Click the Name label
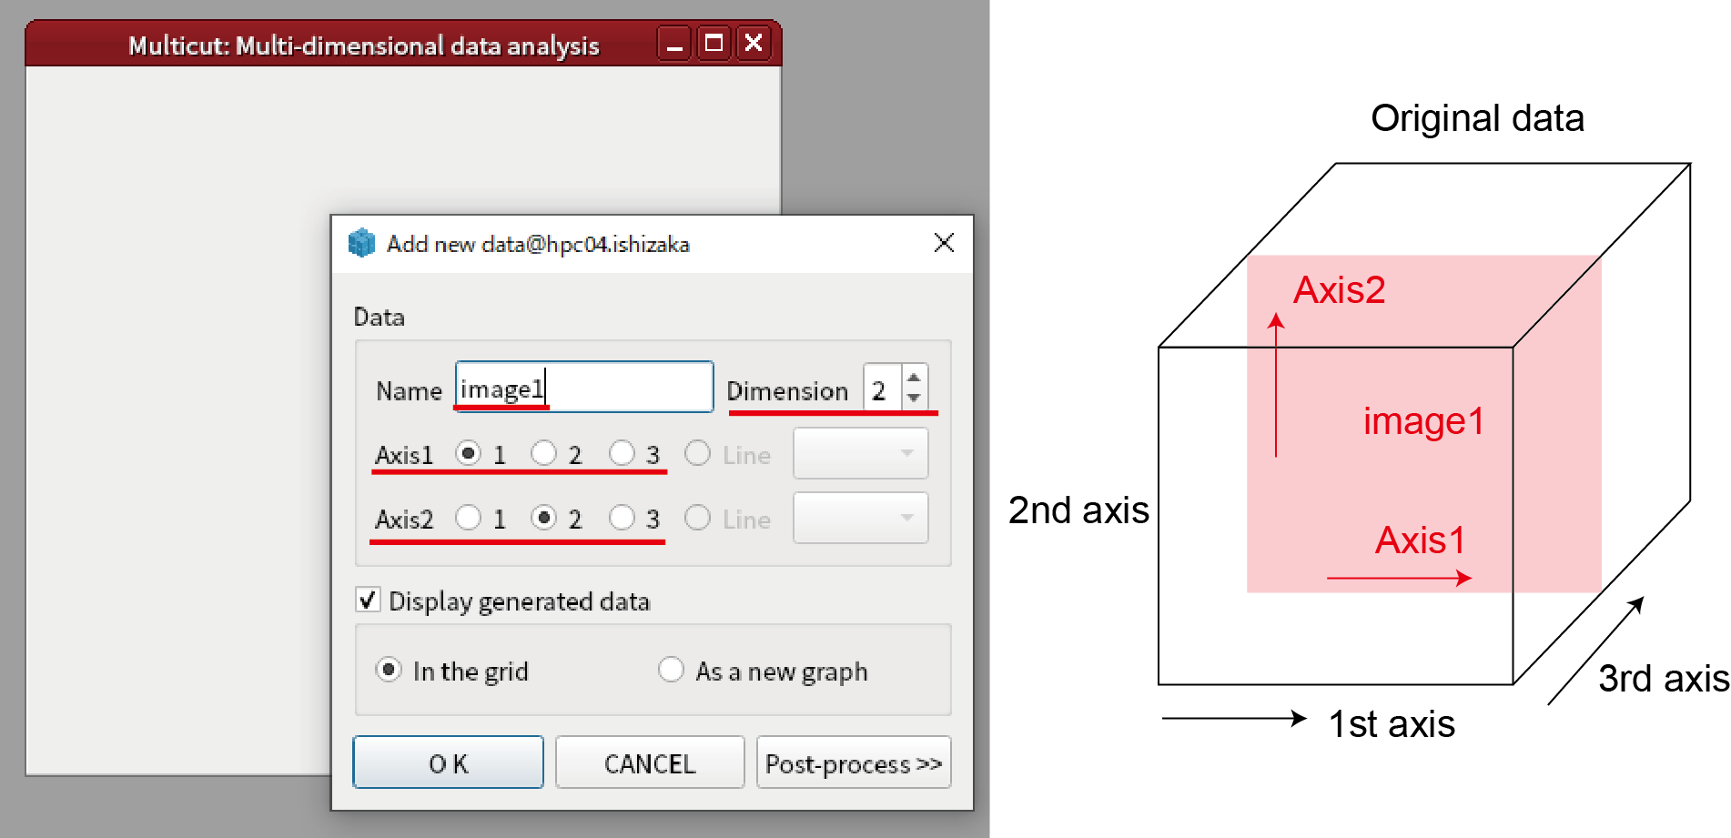 409,391
